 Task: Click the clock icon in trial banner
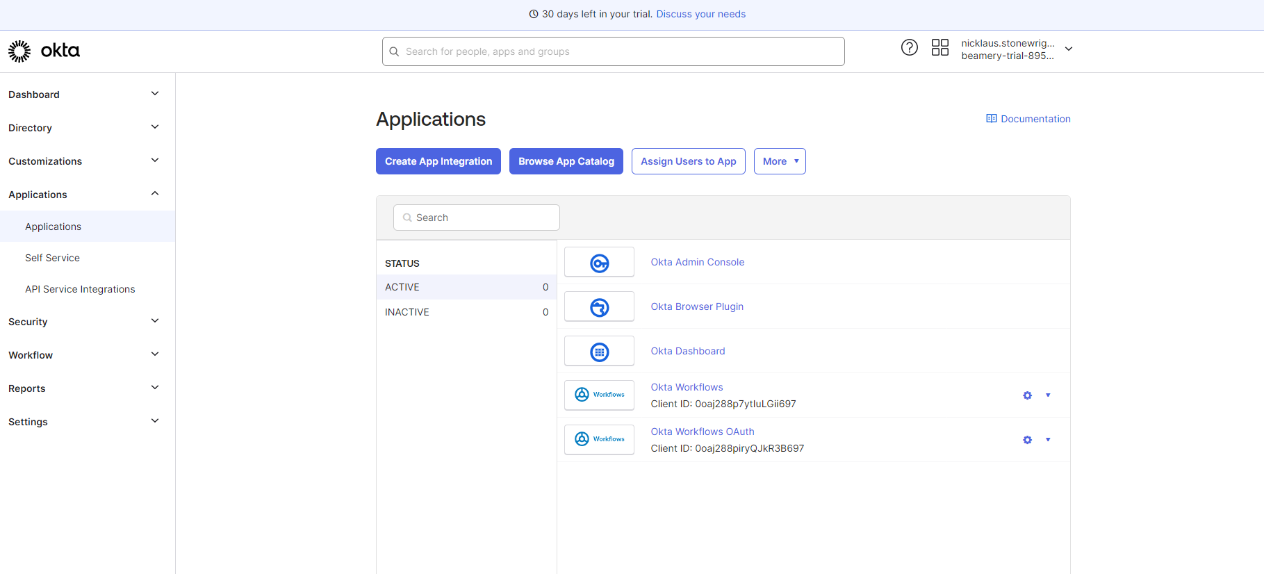(x=534, y=14)
